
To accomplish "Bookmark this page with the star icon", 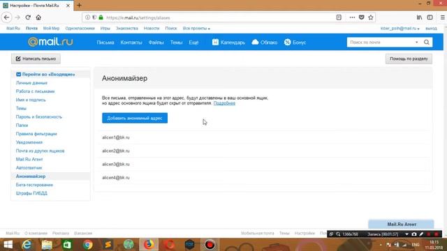I will (371, 17).
